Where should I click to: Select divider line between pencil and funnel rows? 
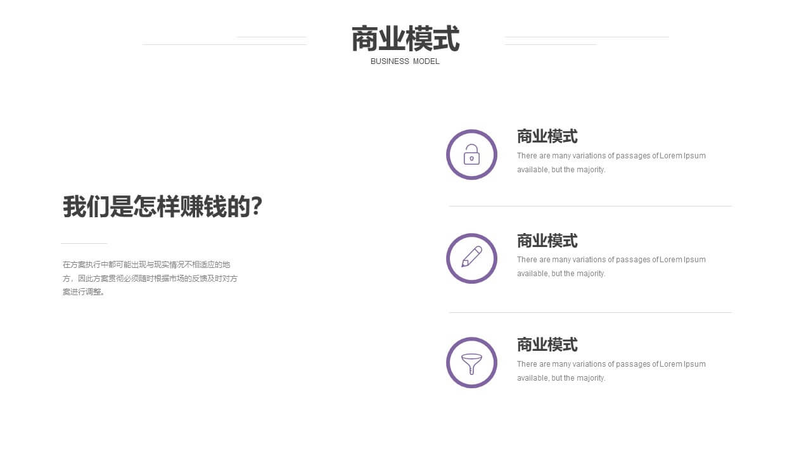pyautogui.click(x=590, y=312)
